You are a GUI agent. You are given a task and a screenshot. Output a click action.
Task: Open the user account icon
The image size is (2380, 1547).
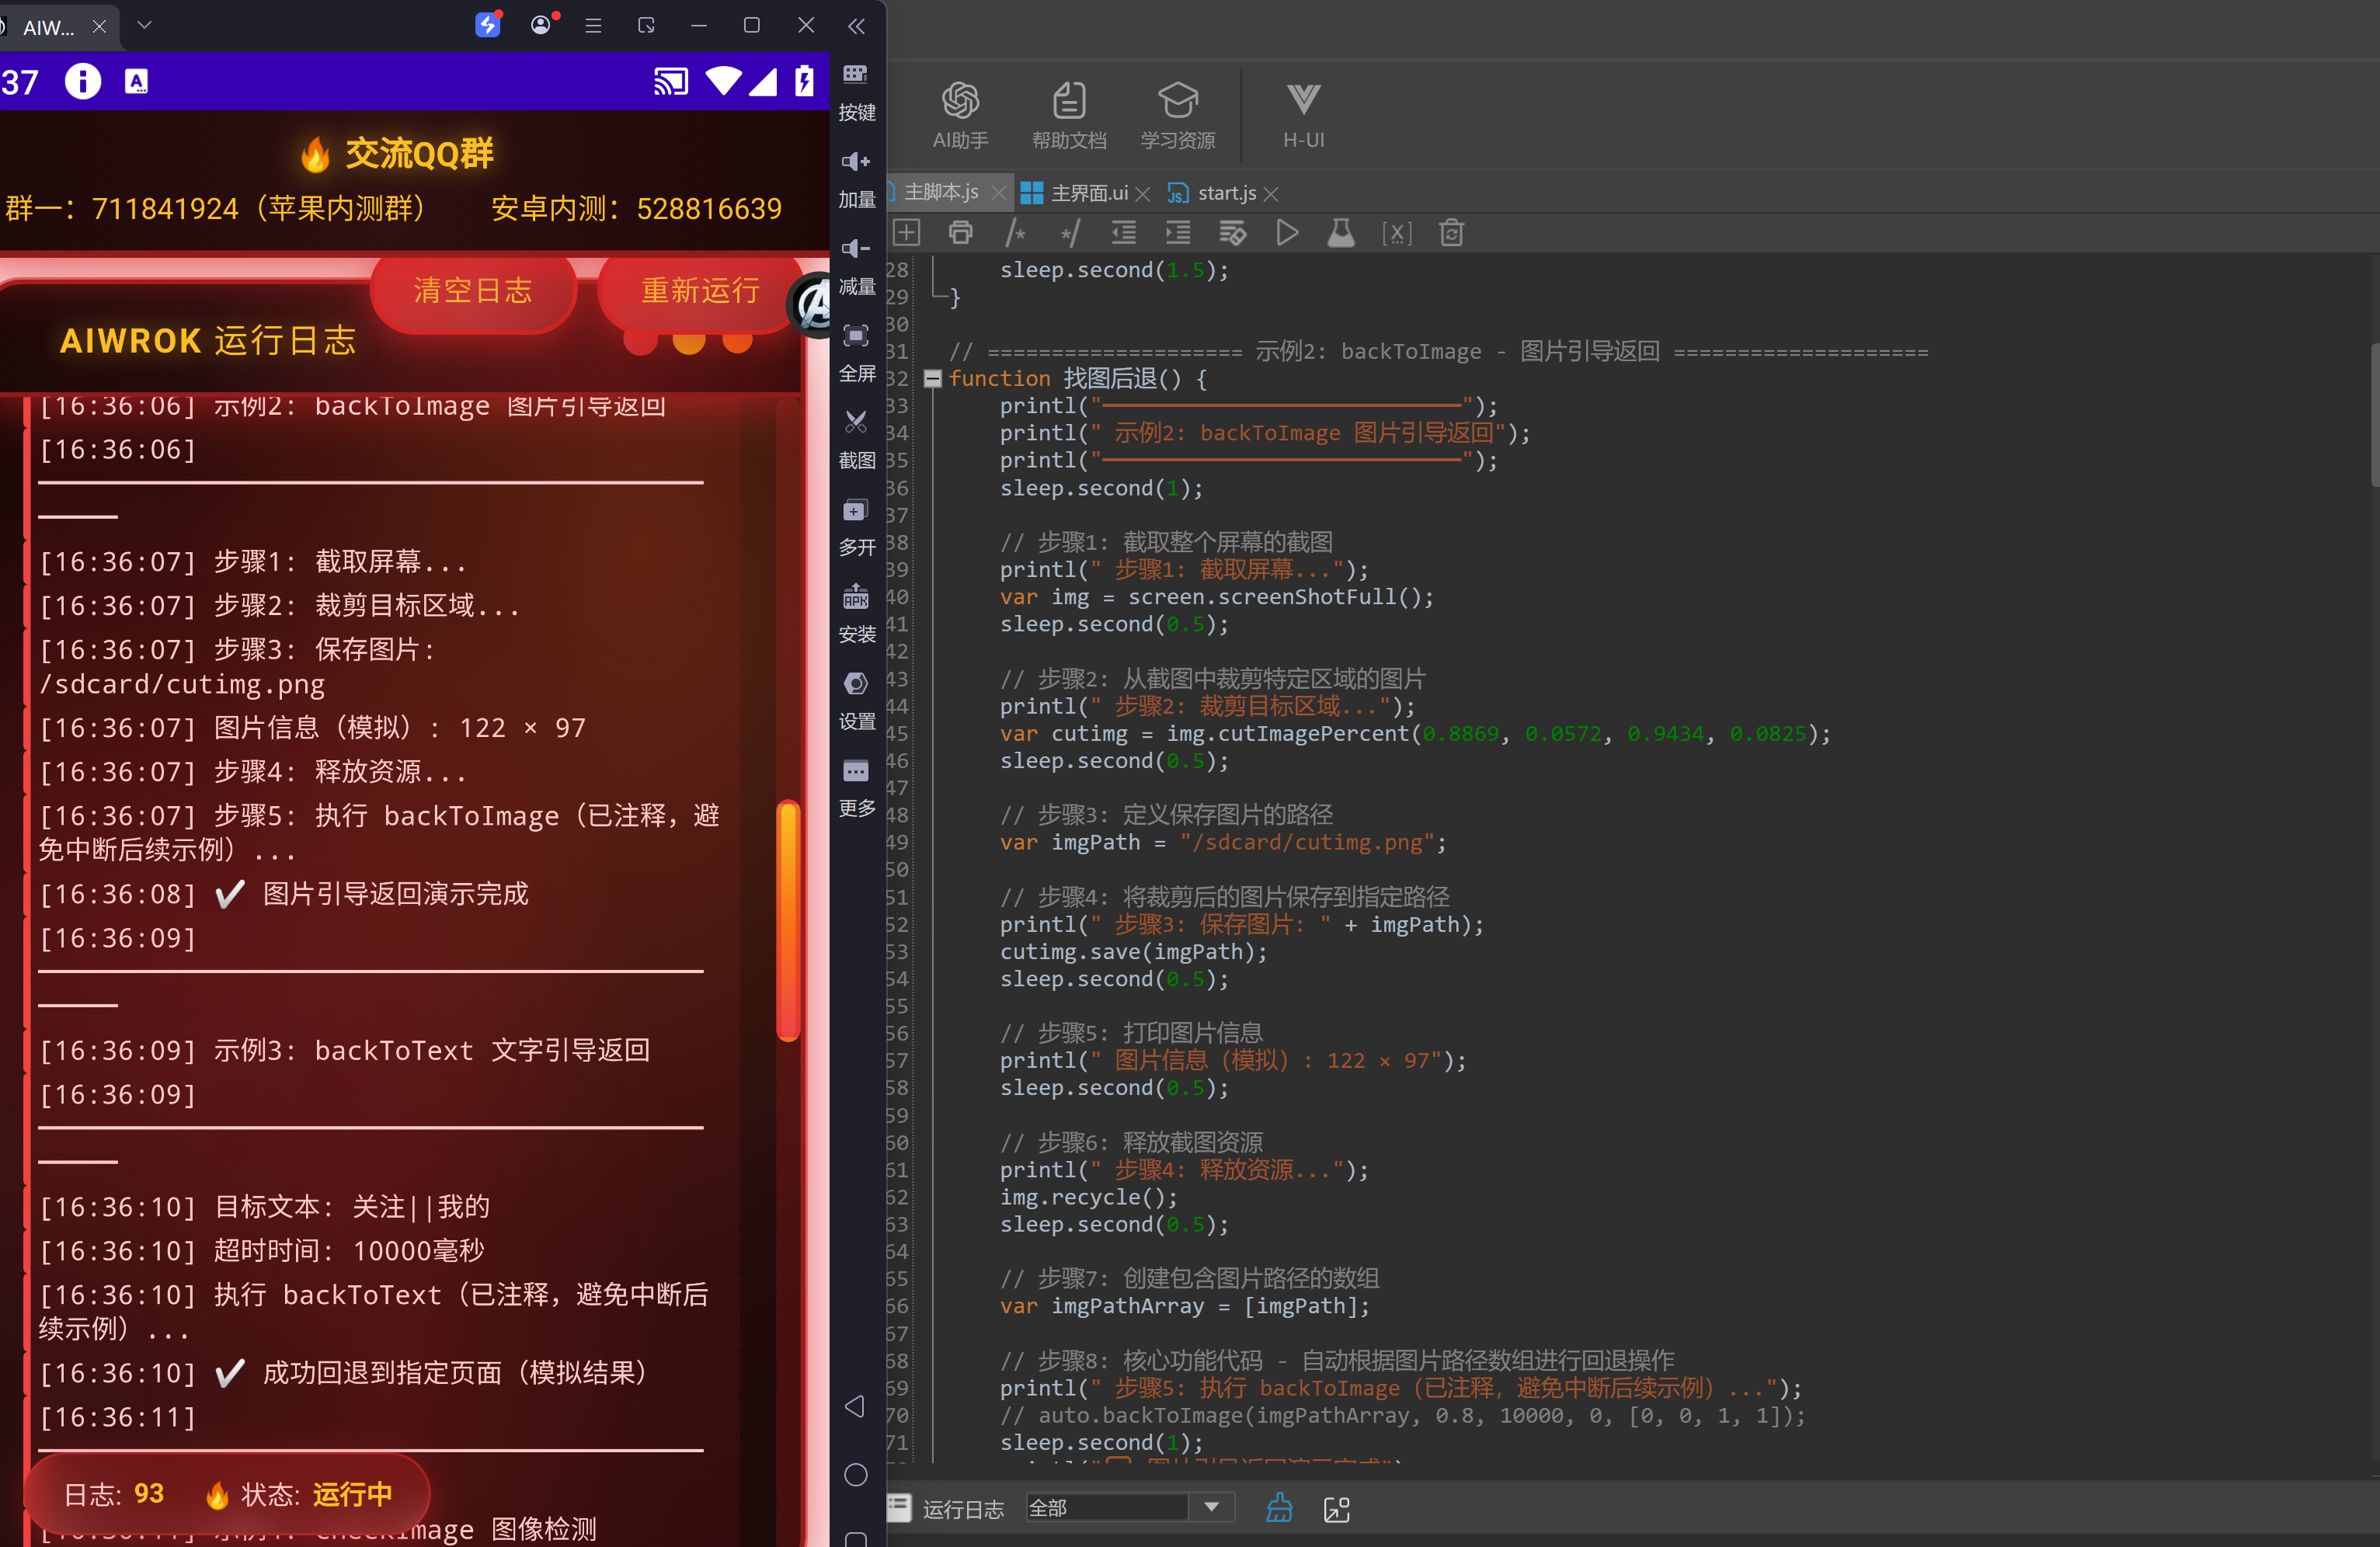(541, 25)
